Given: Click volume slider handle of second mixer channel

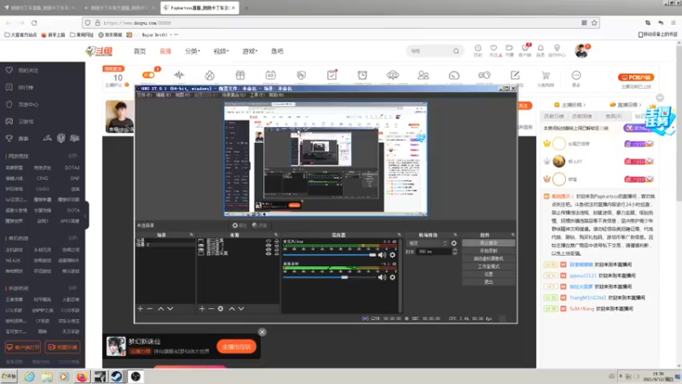Looking at the screenshot, I should [344, 276].
